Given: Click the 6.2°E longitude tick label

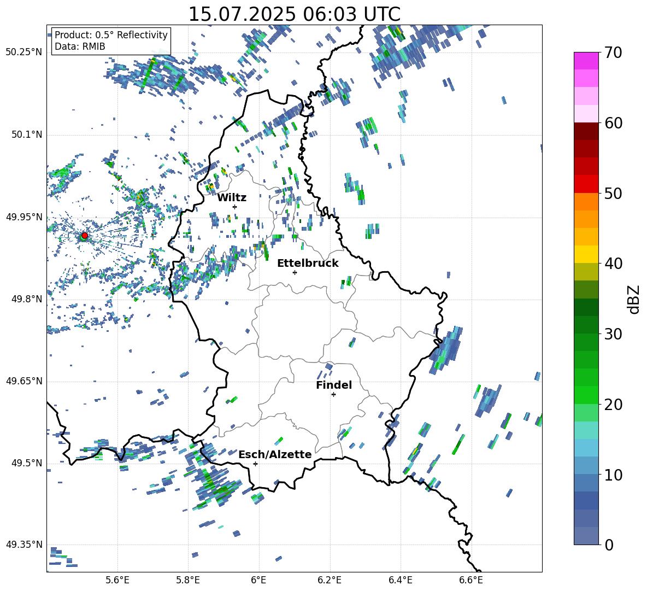Looking at the screenshot, I should tap(330, 580).
